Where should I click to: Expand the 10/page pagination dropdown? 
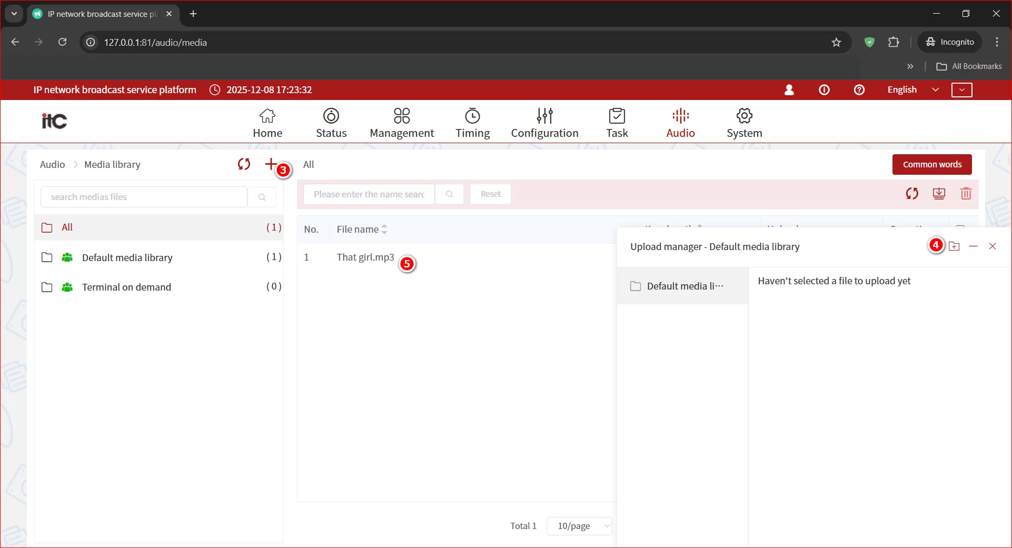pos(579,526)
